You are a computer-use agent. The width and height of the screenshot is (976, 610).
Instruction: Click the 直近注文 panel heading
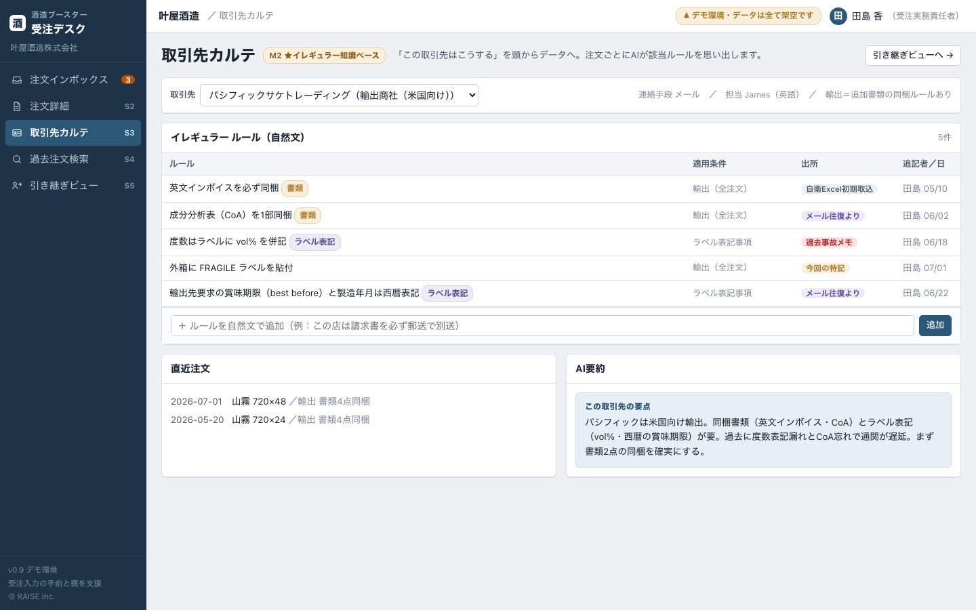tap(190, 369)
